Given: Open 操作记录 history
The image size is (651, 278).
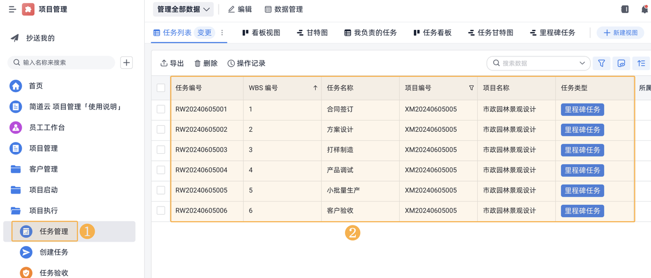Looking at the screenshot, I should pyautogui.click(x=246, y=63).
